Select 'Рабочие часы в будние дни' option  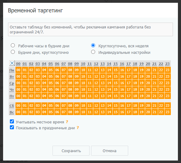(x=13, y=45)
